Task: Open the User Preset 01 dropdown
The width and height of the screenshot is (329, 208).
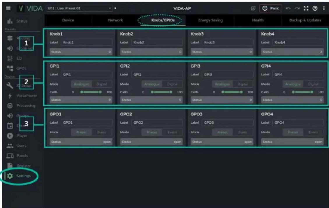Action: (79, 8)
